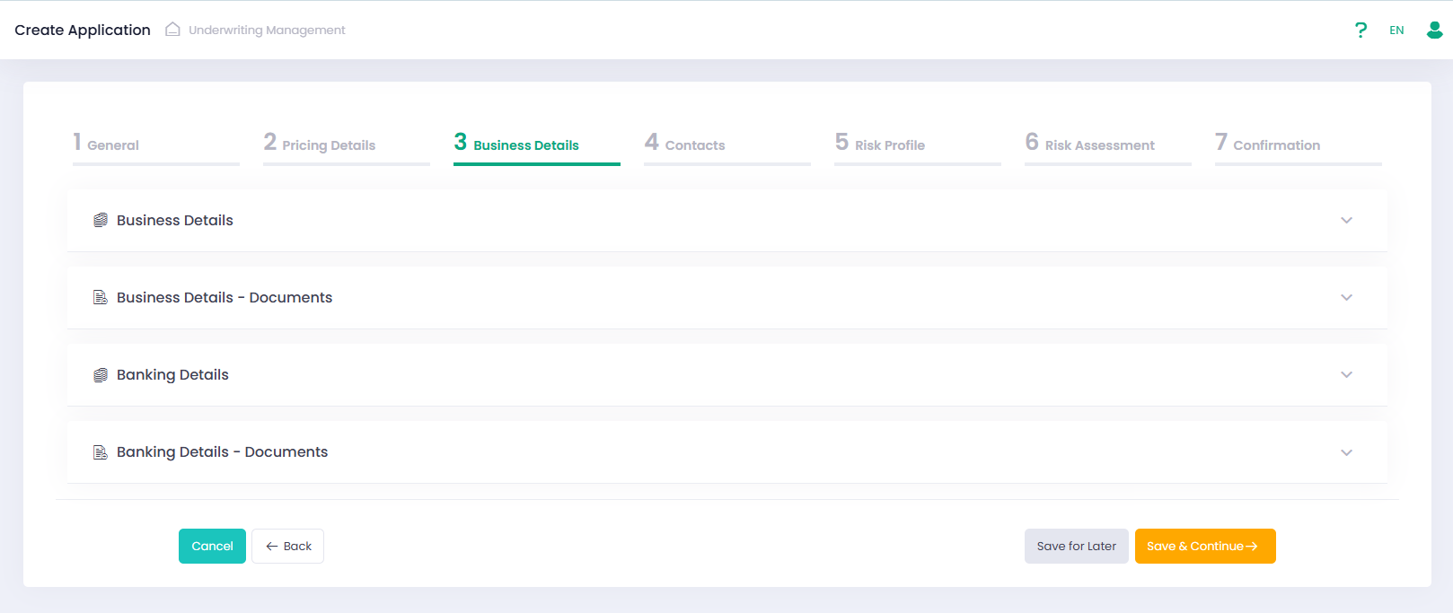Click the Underwriting Management breadcrumb link
The image size is (1453, 613).
[x=267, y=31]
